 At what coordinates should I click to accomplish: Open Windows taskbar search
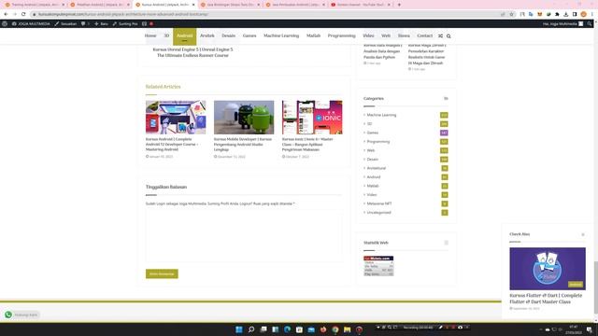pyautogui.click(x=251, y=329)
